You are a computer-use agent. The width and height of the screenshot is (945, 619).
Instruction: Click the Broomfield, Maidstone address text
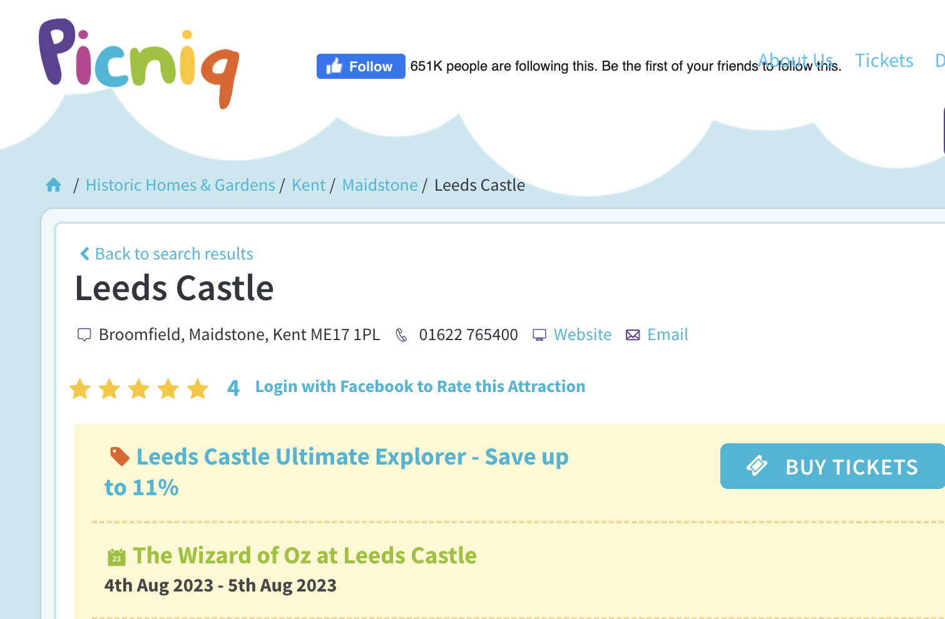pyautogui.click(x=239, y=335)
